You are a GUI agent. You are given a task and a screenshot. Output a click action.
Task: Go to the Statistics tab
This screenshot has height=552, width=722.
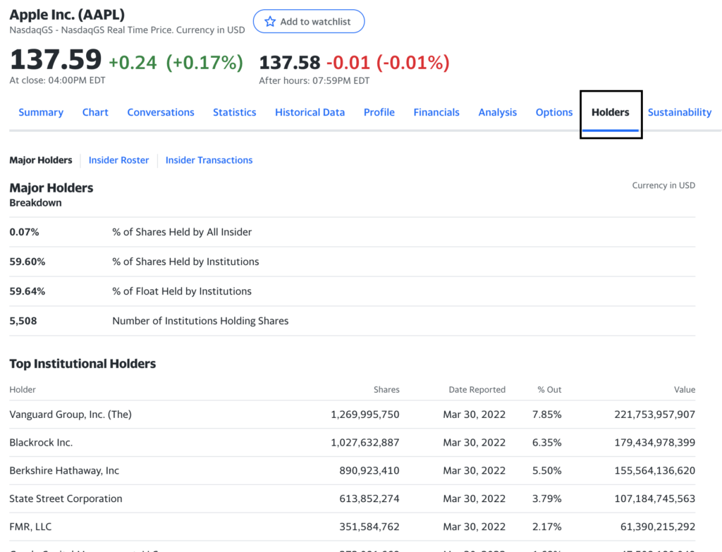click(x=234, y=112)
